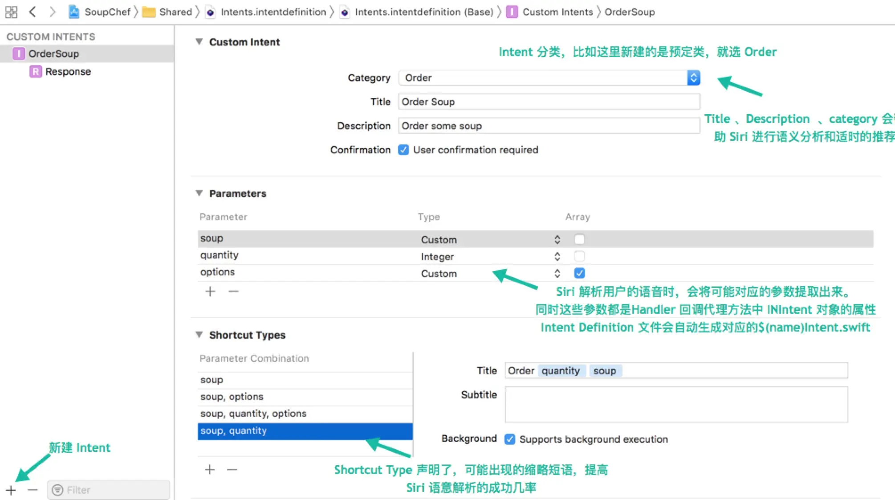Remove a parameter with the minus button
Image resolution: width=895 pixels, height=500 pixels.
click(233, 291)
